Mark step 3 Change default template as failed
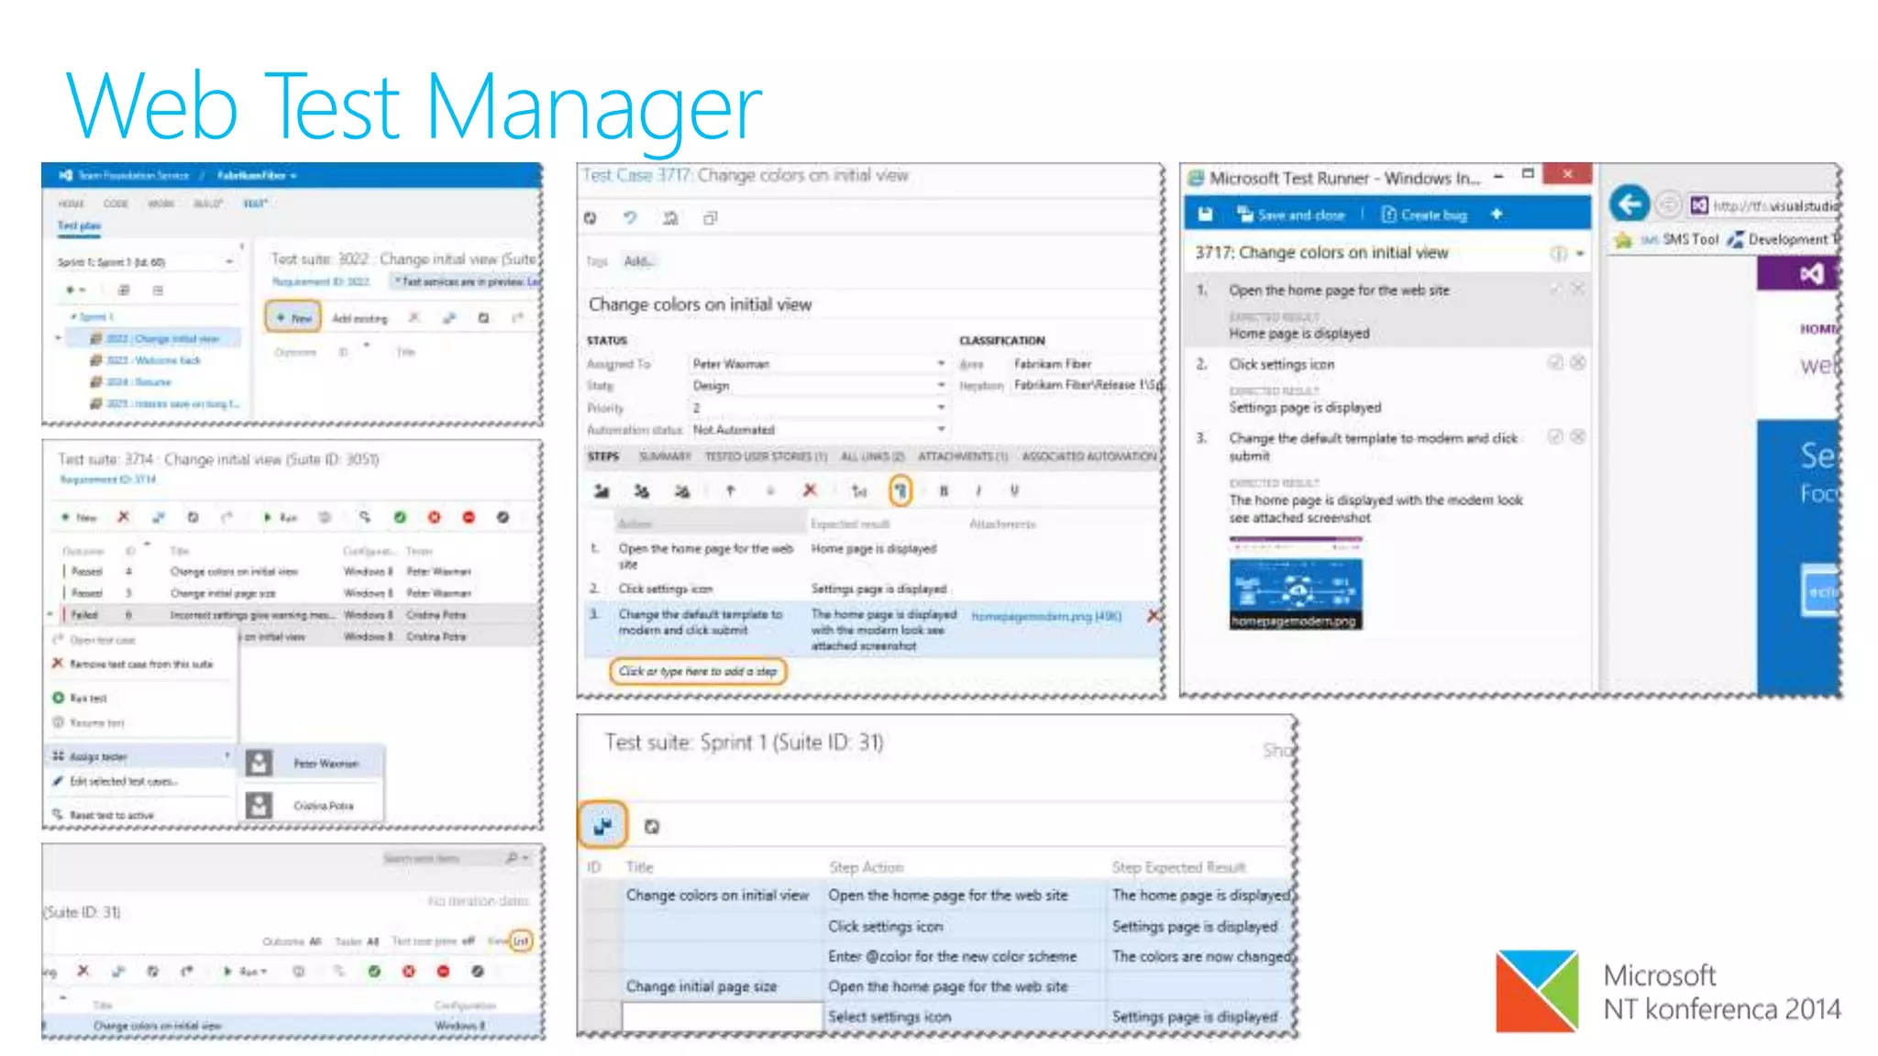This screenshot has width=1878, height=1056. (x=1578, y=436)
